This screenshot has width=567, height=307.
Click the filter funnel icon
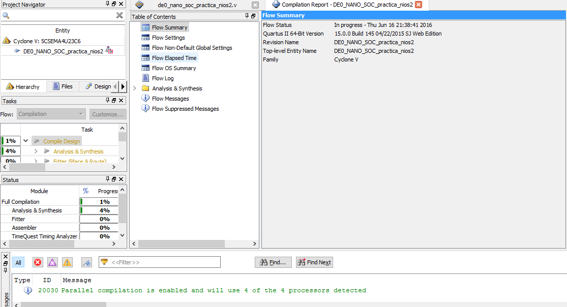(104, 262)
